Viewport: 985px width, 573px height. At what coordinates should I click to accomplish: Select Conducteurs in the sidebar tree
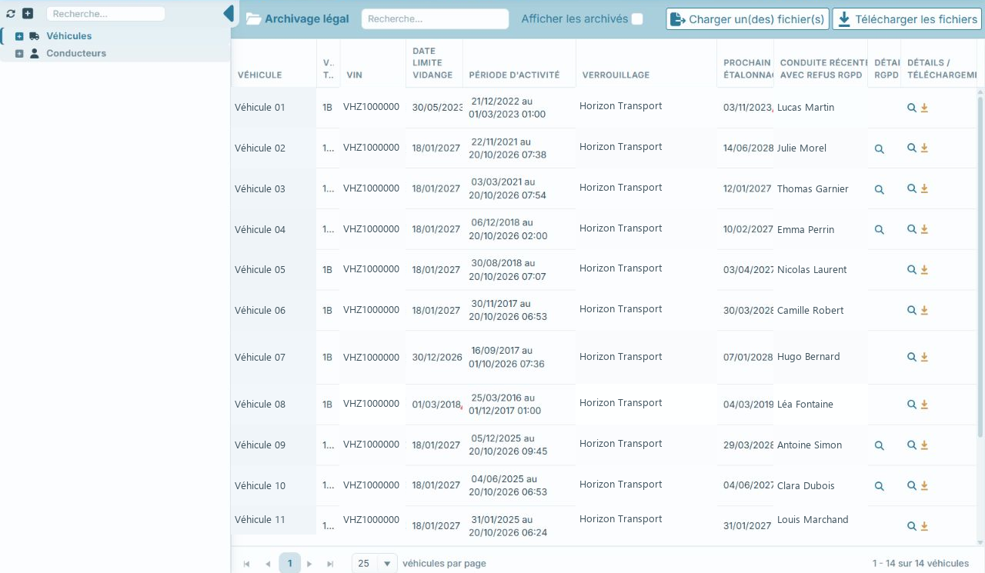[76, 54]
